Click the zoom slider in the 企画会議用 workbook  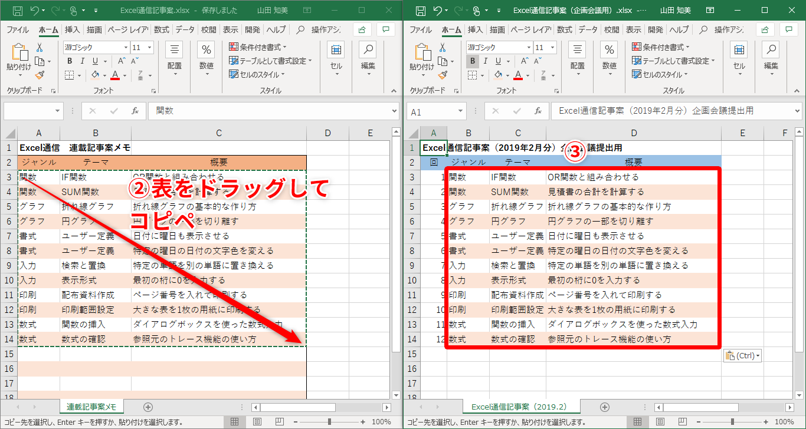click(x=732, y=422)
